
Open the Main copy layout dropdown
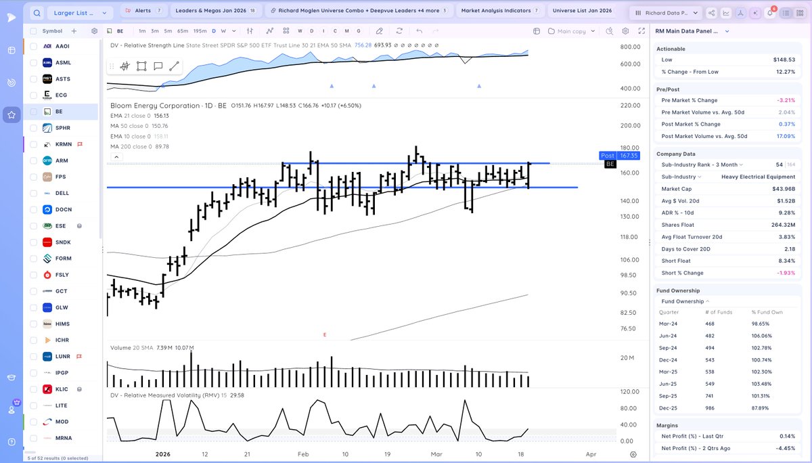(x=572, y=31)
